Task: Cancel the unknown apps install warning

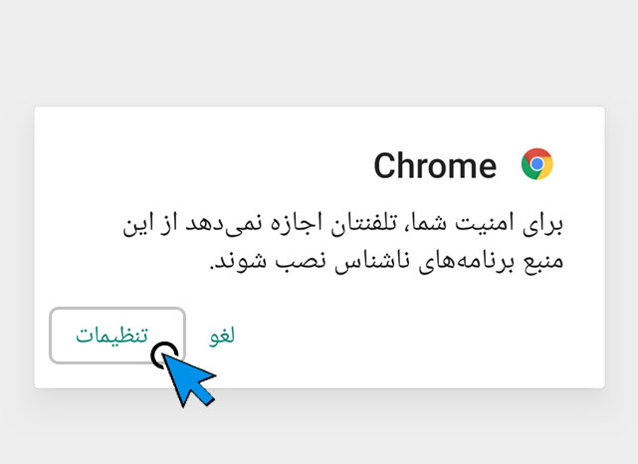Action: pos(221,336)
